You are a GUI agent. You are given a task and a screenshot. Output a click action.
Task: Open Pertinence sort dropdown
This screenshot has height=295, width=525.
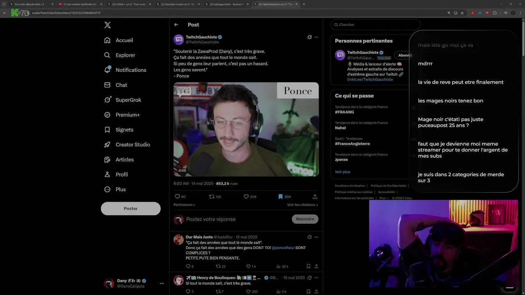pos(184,205)
